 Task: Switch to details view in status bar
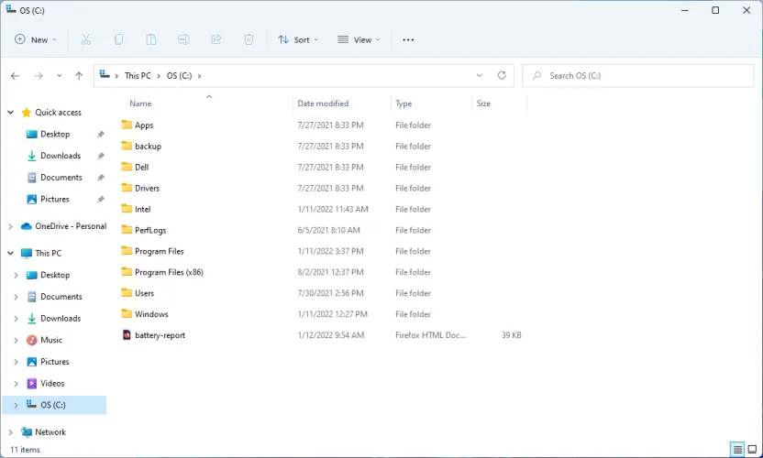(736, 450)
